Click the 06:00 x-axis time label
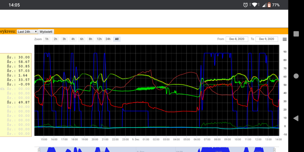Screen dimensions: 304x152 point(197,140)
